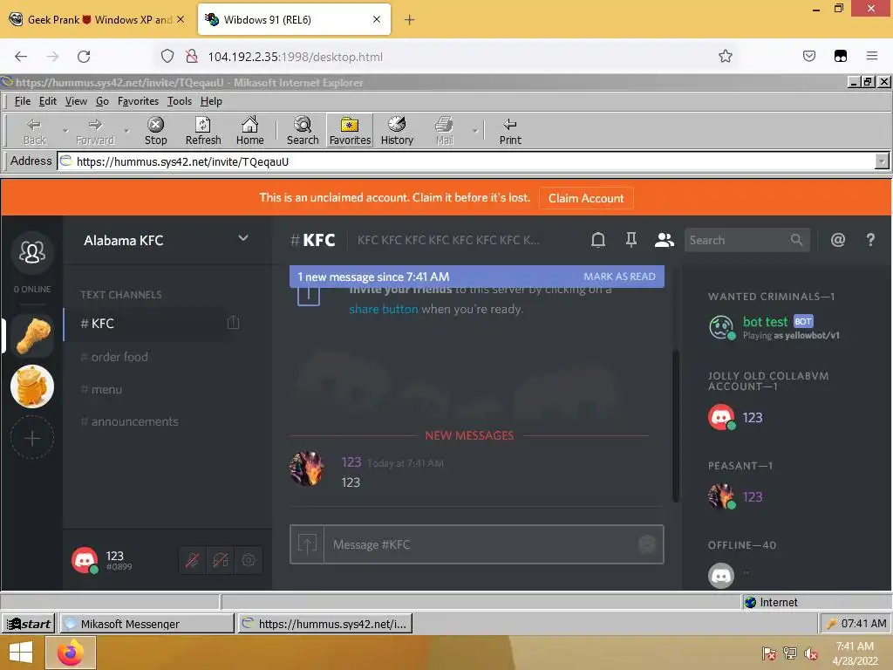Toggle deafen headphones in user panel
This screenshot has height=670, width=893.
221,560
